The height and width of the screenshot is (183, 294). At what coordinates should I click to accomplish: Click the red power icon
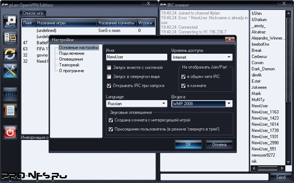pyautogui.click(x=10, y=132)
